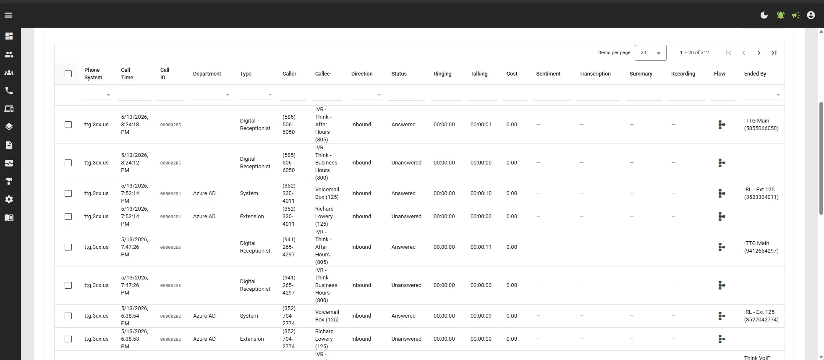
Task: Click the page vertical scrollbar thumb
Action: point(821,158)
